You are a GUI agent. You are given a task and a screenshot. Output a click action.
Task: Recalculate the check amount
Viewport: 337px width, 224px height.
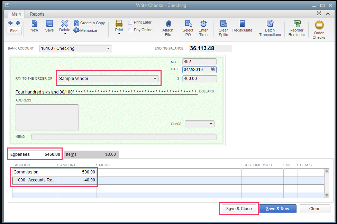click(x=242, y=26)
